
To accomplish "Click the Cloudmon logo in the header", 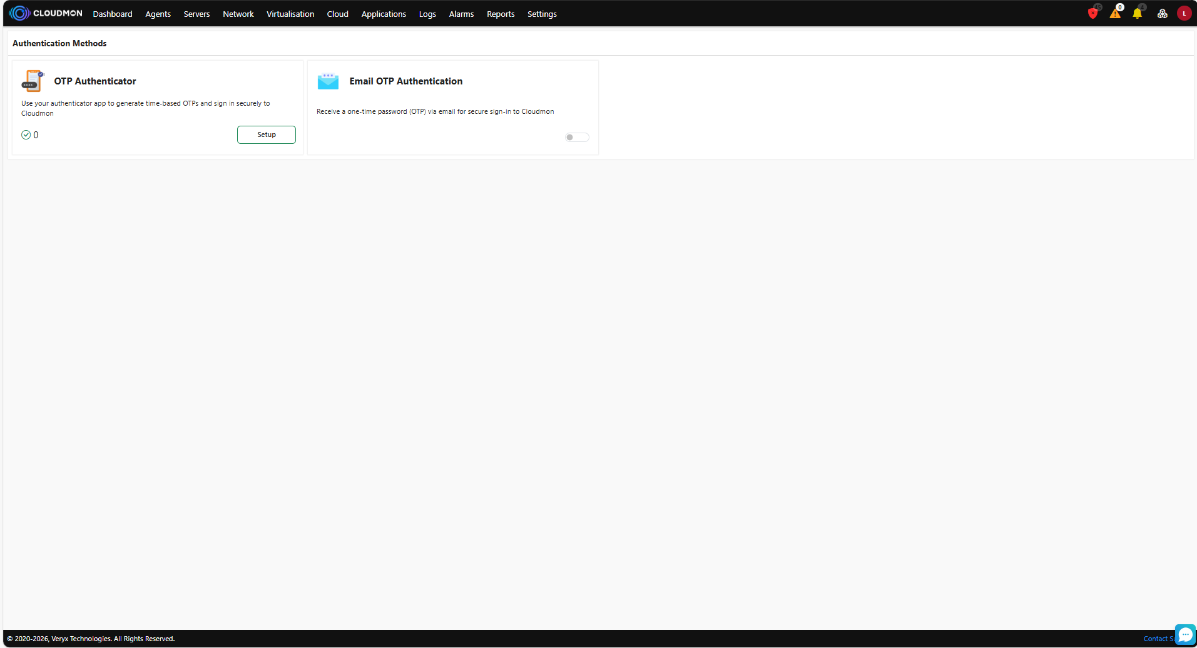I will tap(46, 13).
